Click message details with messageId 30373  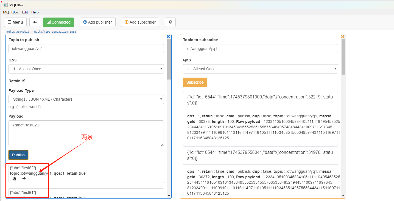260,127
